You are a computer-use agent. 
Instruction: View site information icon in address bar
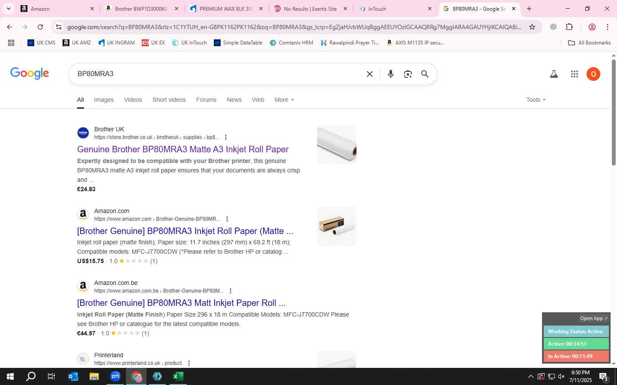tap(58, 27)
